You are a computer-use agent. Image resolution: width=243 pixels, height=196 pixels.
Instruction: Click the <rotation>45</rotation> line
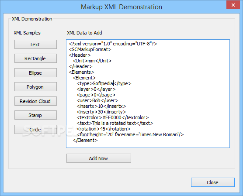(104, 129)
